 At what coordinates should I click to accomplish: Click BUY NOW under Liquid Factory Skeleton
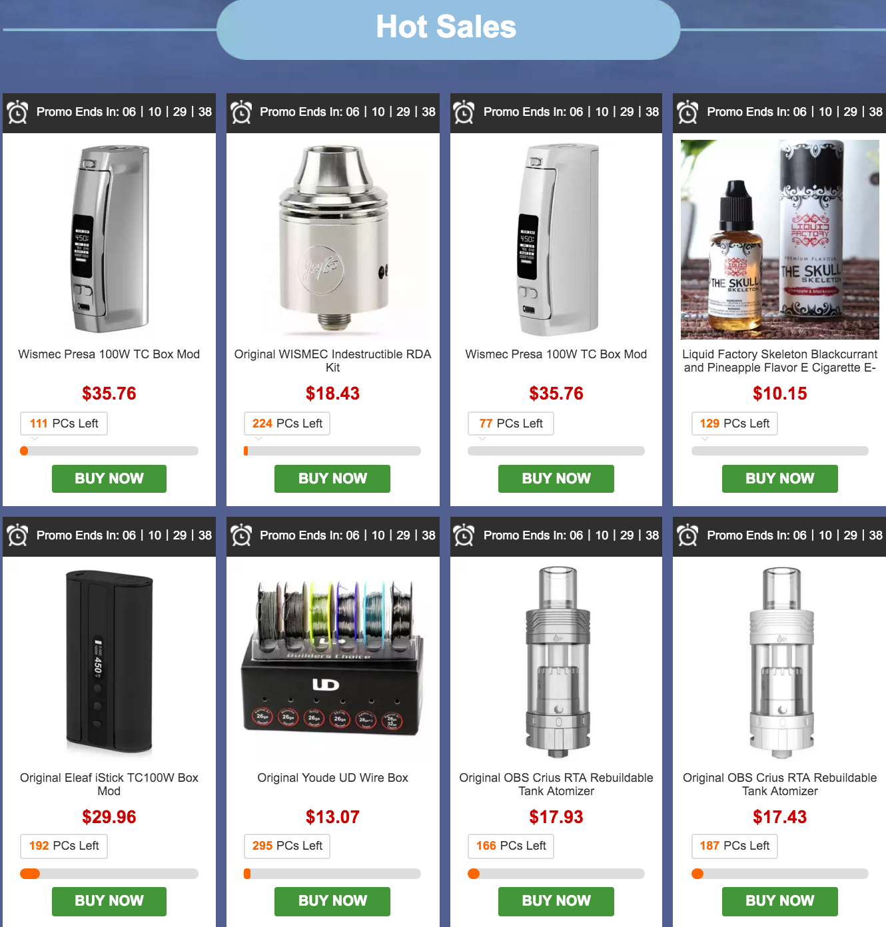pyautogui.click(x=780, y=479)
